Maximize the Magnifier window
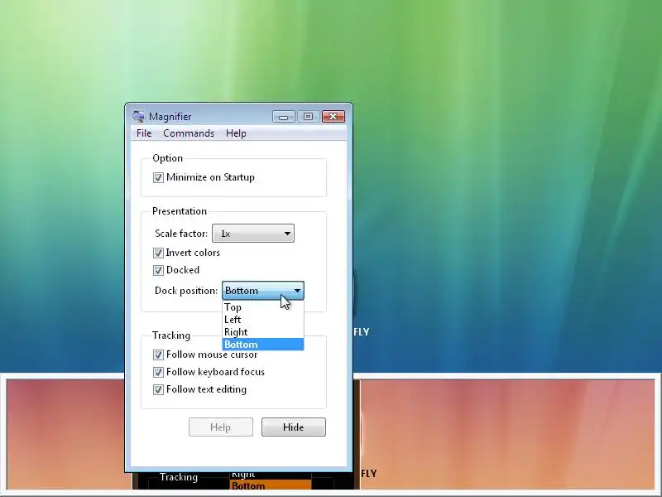Image resolution: width=662 pixels, height=497 pixels. tap(308, 117)
